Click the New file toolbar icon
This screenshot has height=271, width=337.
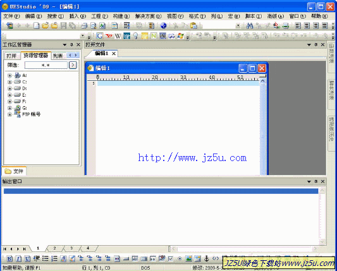pos(36,26)
